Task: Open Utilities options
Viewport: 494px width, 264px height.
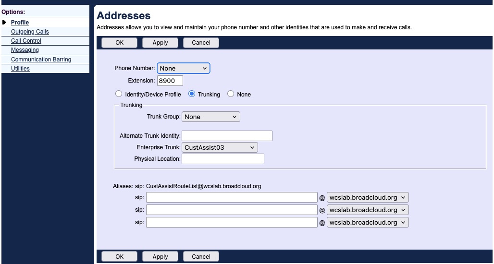Action: tap(20, 68)
